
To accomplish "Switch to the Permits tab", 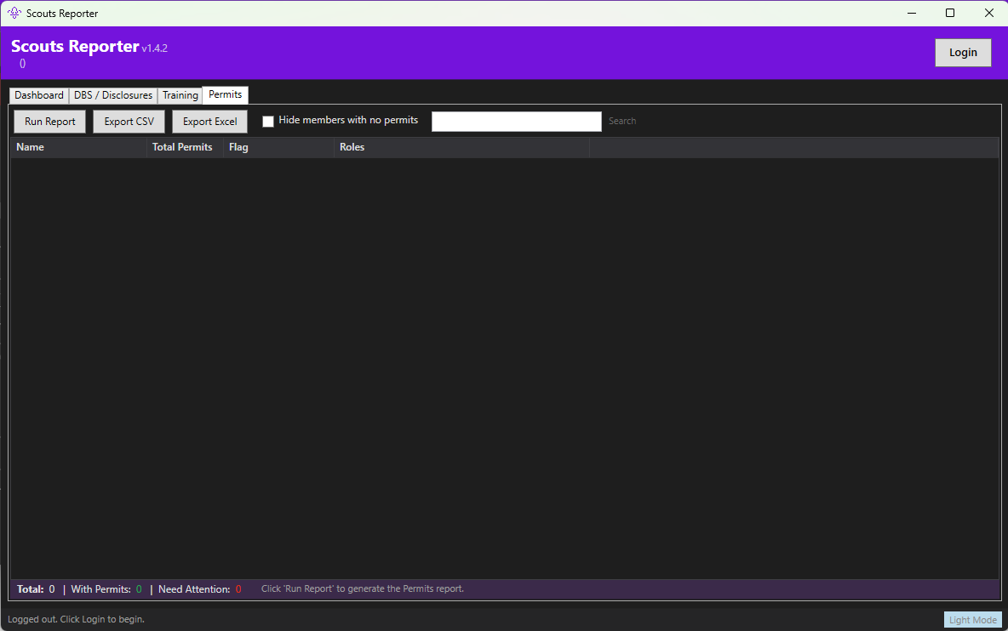I will (225, 94).
